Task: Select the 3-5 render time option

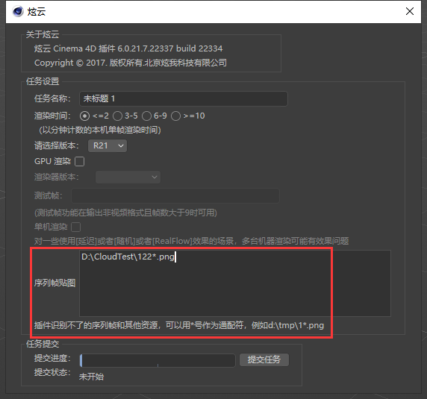Action: tap(117, 116)
